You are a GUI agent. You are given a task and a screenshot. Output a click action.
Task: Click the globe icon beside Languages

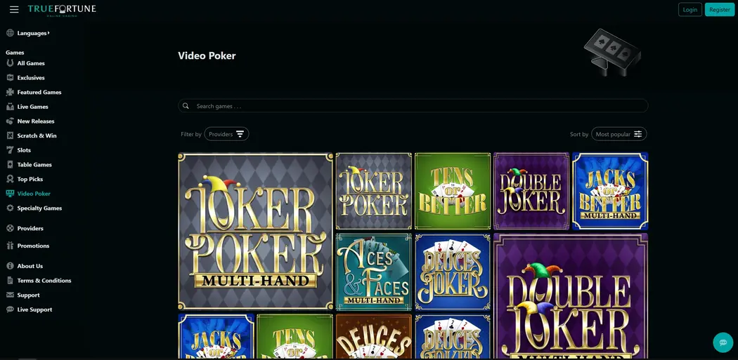10,33
